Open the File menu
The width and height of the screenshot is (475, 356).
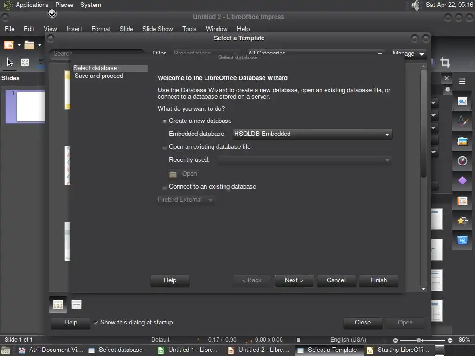point(9,29)
